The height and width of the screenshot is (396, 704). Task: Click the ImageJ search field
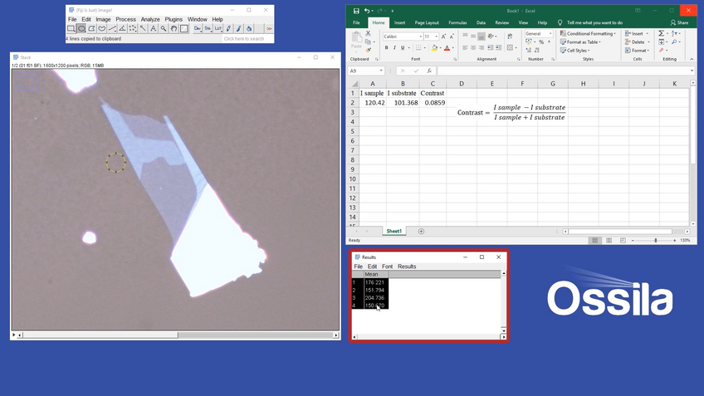(x=247, y=39)
